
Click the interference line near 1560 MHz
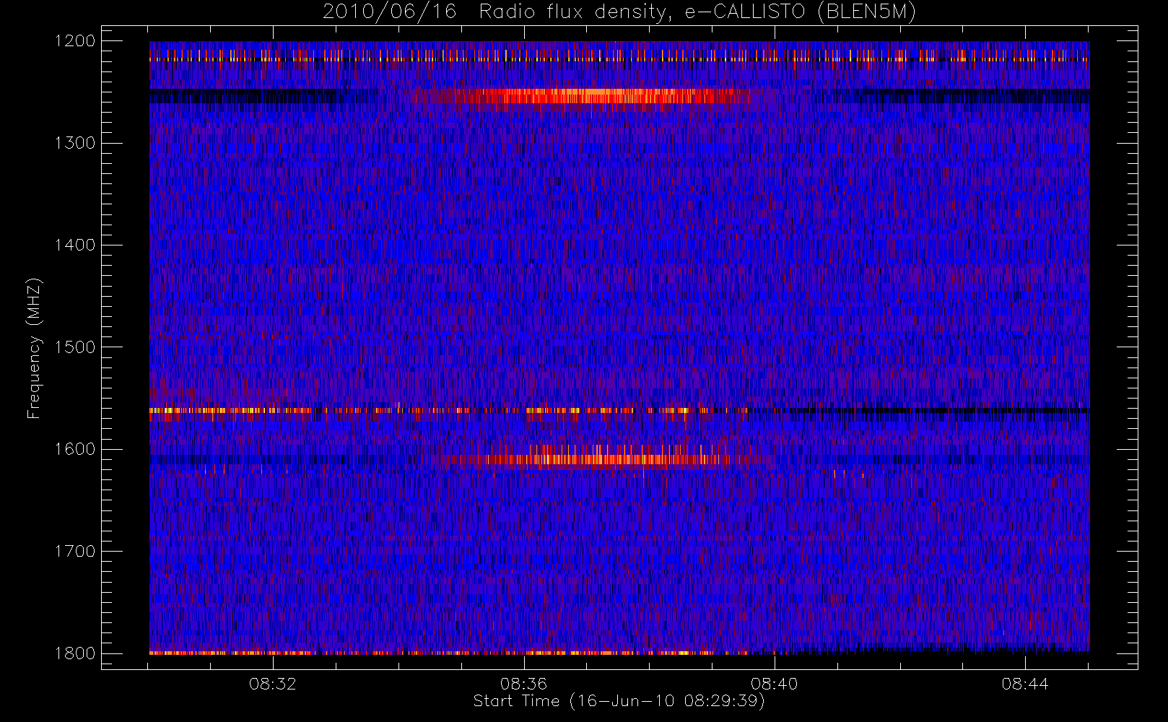(x=619, y=410)
